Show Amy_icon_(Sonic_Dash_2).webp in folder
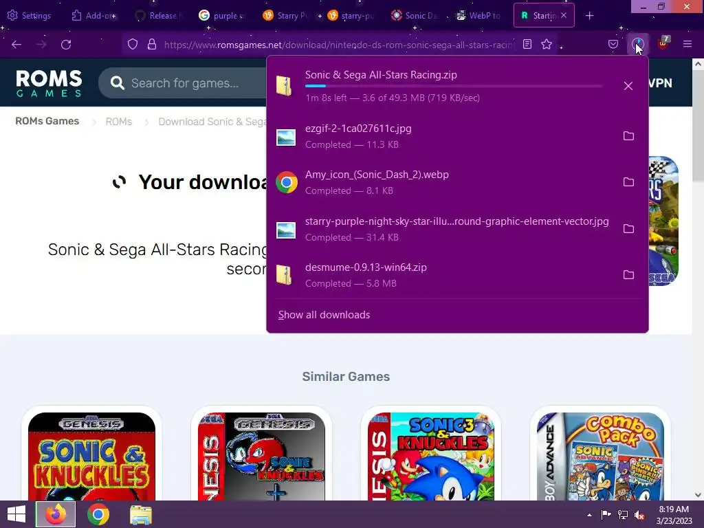The height and width of the screenshot is (528, 704). pos(628,181)
